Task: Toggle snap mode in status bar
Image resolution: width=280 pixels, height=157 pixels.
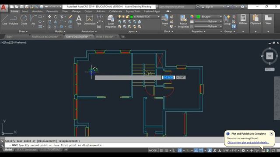Action: 166,150
